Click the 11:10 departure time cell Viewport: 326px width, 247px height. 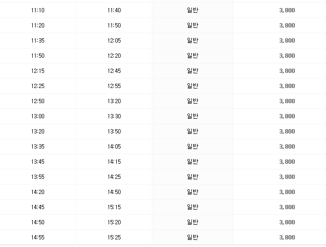coord(38,10)
